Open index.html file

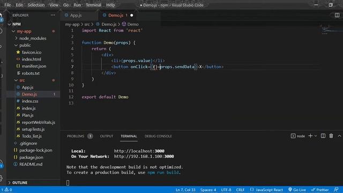[x=31, y=60]
